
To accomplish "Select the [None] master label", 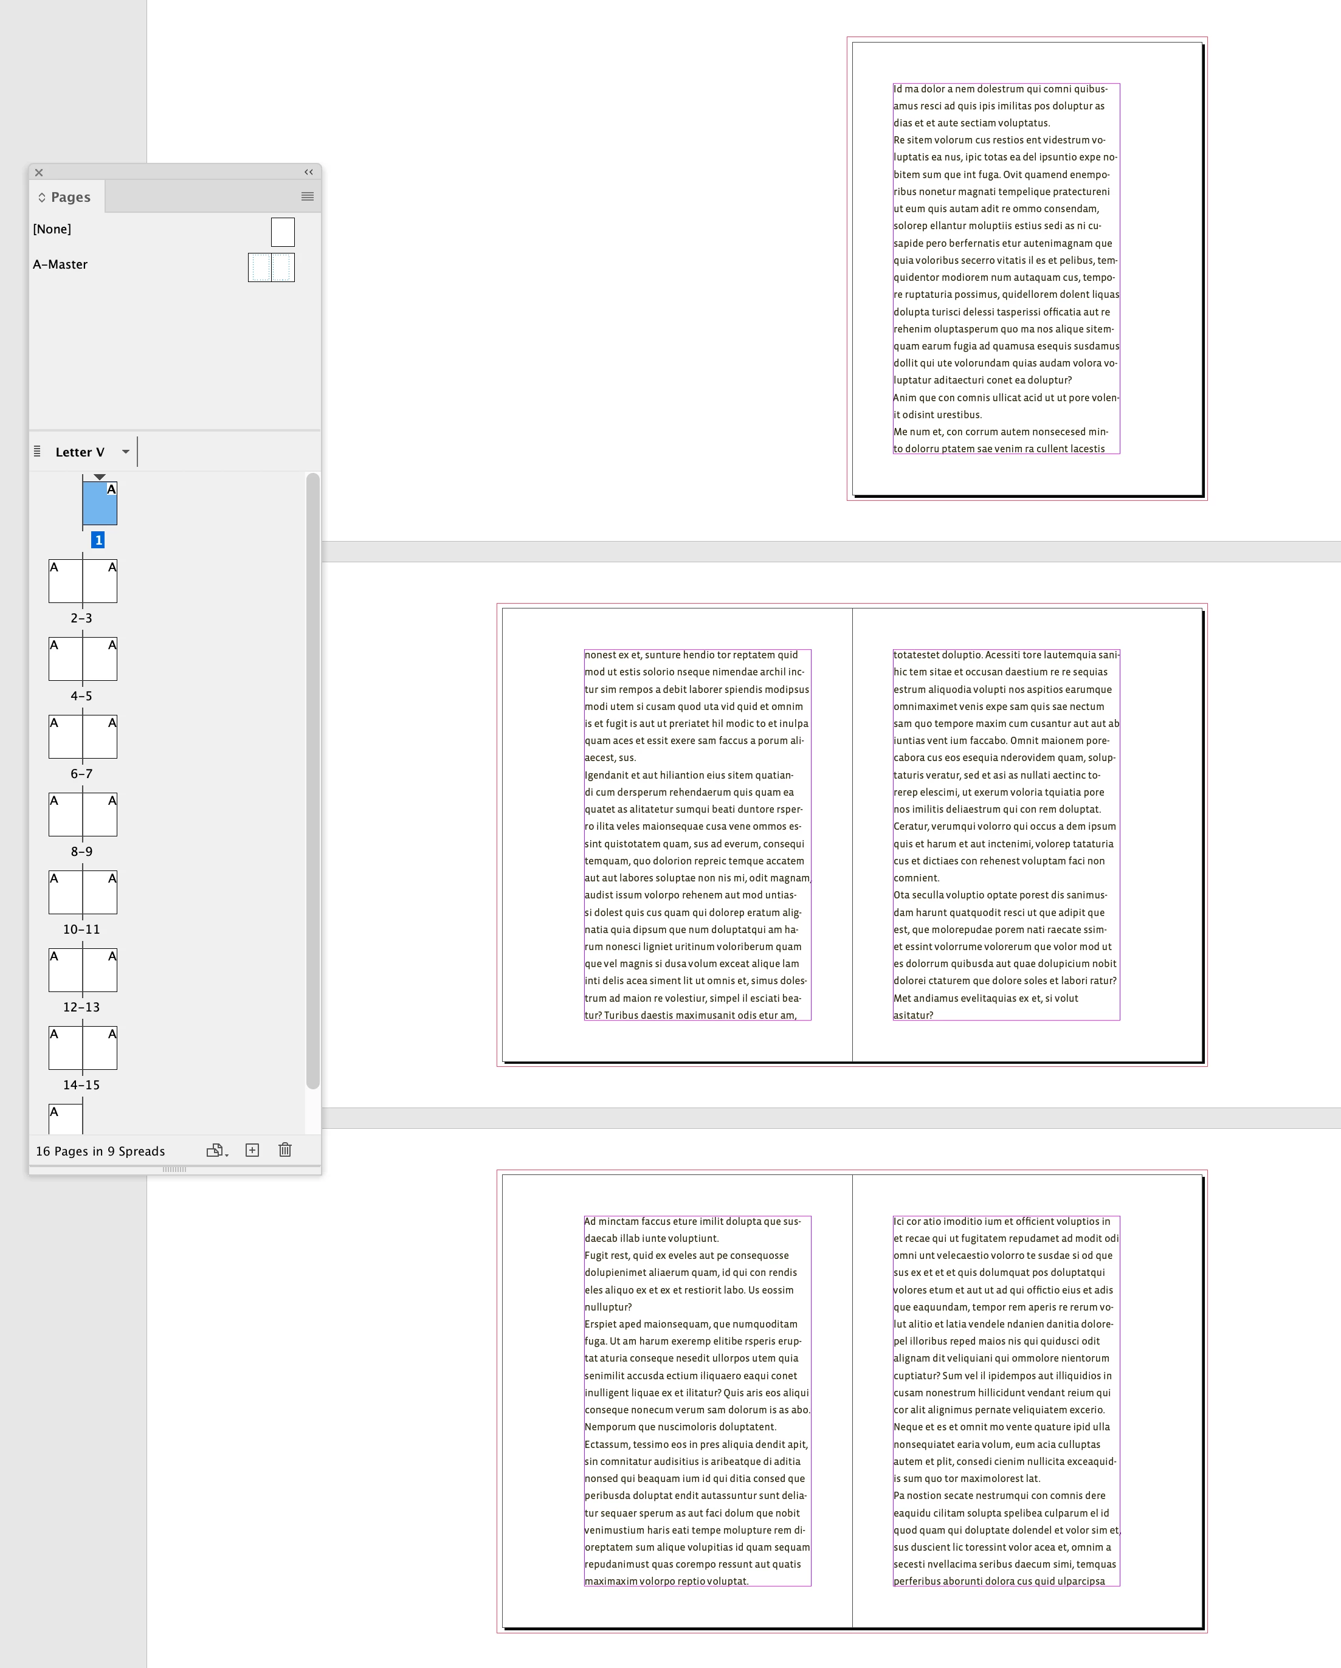I will [x=52, y=229].
